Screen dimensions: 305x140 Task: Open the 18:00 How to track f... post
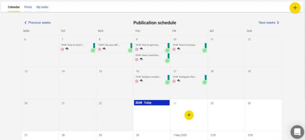coord(77,48)
